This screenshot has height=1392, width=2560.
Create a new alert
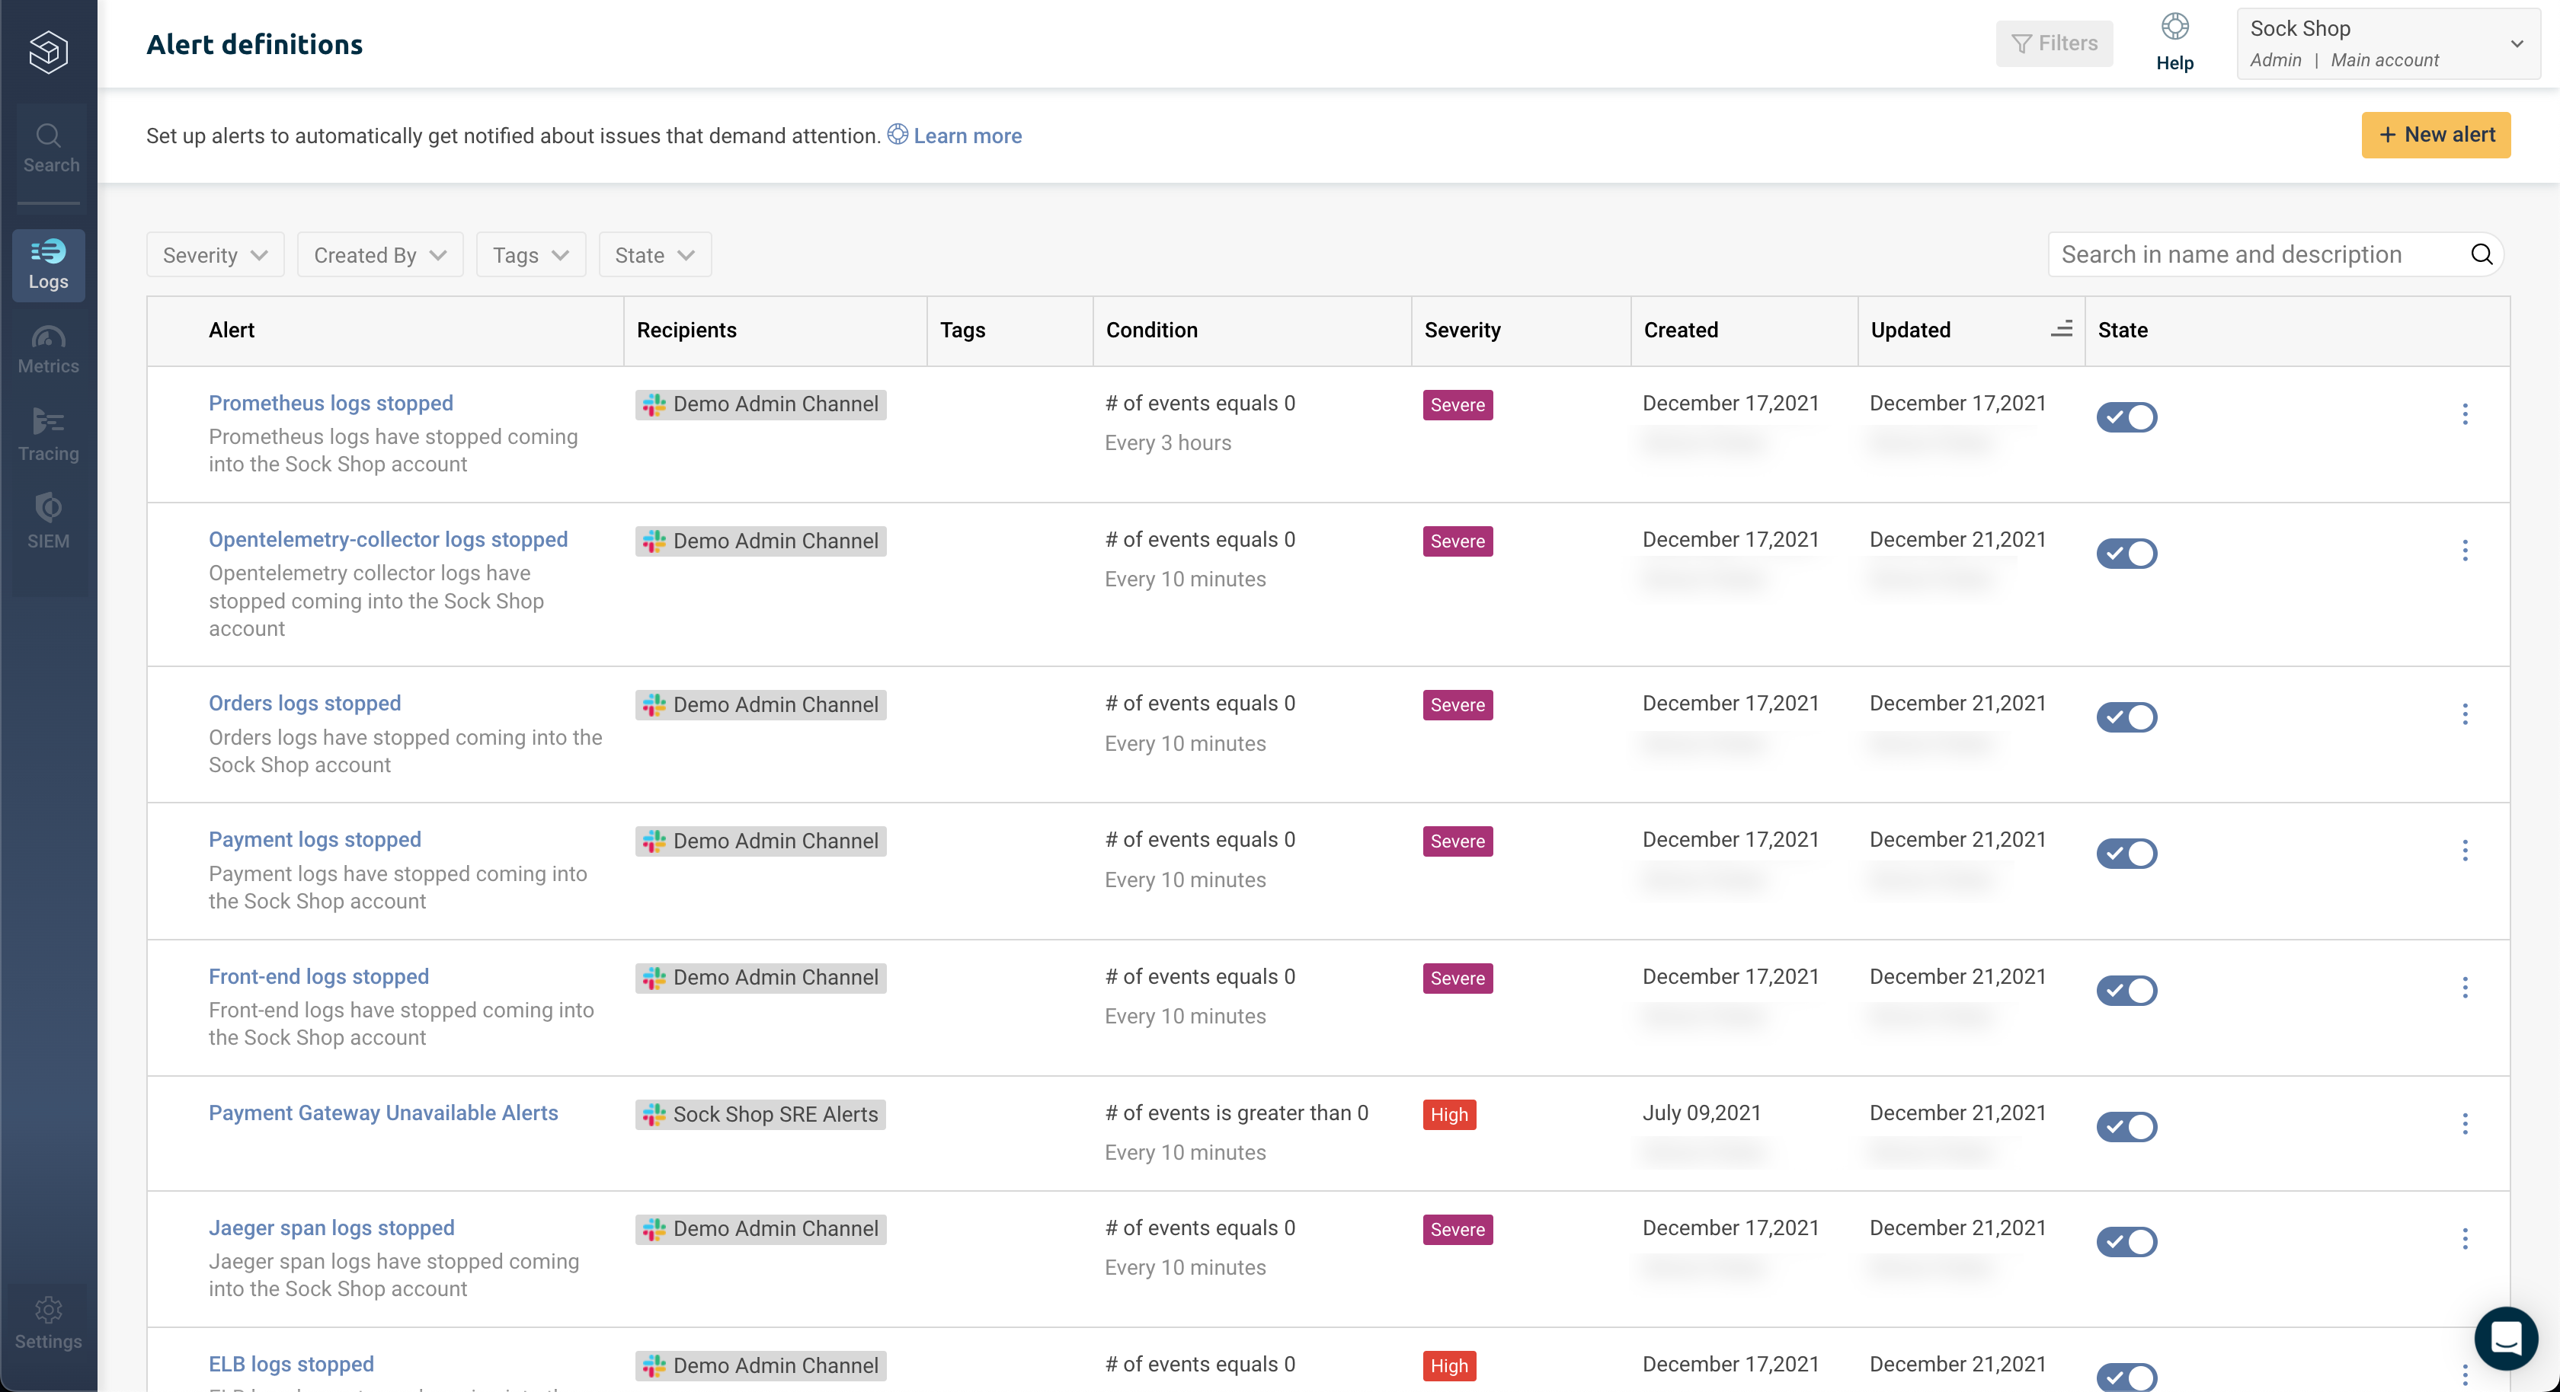[2436, 135]
